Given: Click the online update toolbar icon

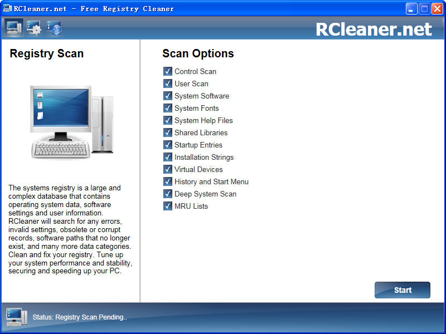Looking at the screenshot, I should (54, 27).
